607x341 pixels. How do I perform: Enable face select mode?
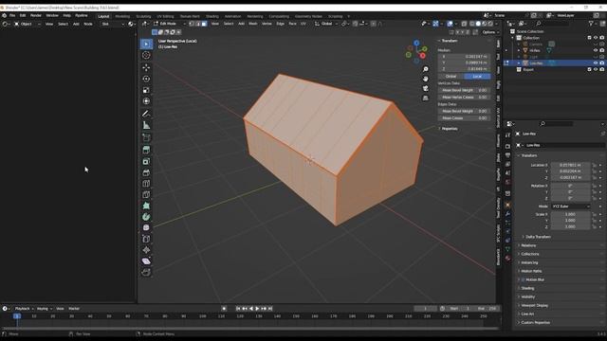tap(204, 24)
